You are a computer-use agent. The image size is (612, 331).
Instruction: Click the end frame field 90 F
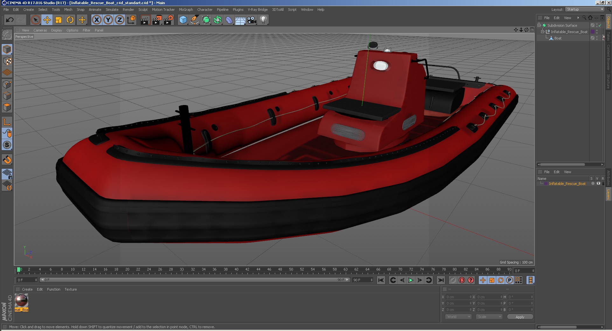click(x=363, y=280)
